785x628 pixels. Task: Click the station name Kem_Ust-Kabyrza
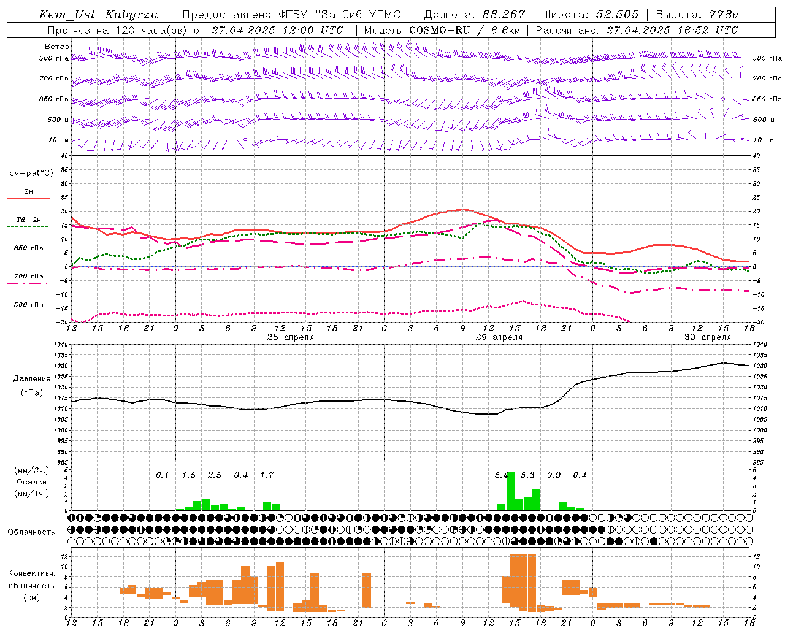[99, 15]
